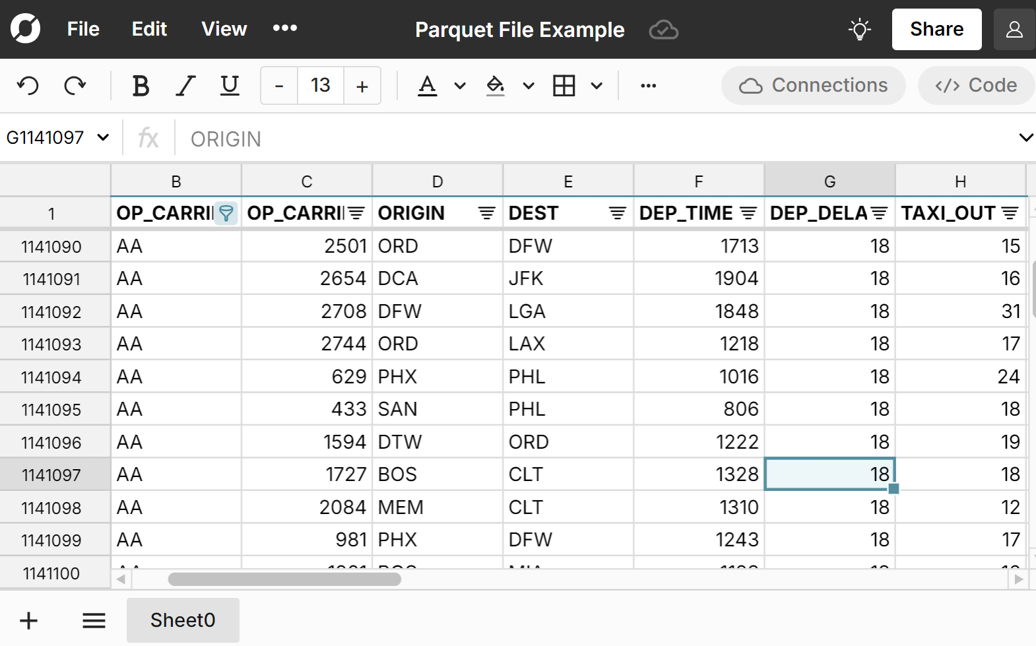
Task: Select the fill color paint bucket
Action: click(495, 86)
